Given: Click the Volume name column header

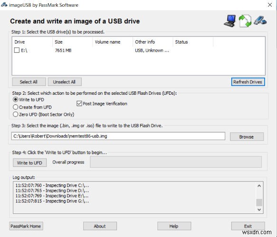Looking at the screenshot, I should tap(113, 42).
